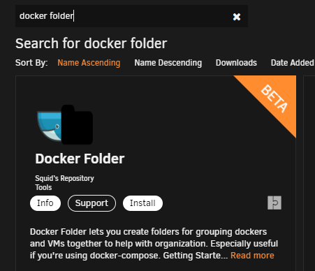
Task: Click the Docker Folder description paragraph
Action: [154, 244]
